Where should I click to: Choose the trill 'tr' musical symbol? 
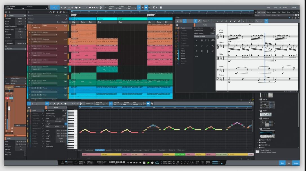(196, 51)
